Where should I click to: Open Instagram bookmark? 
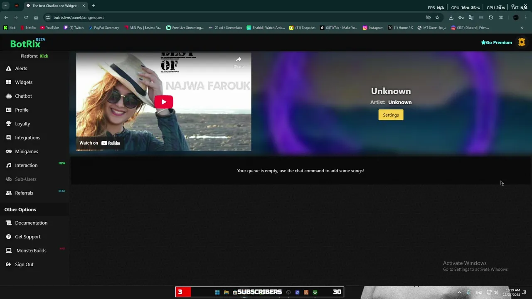[373, 28]
